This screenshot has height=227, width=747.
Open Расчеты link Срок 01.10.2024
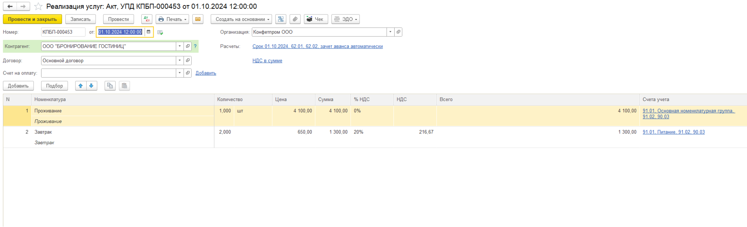(x=318, y=47)
